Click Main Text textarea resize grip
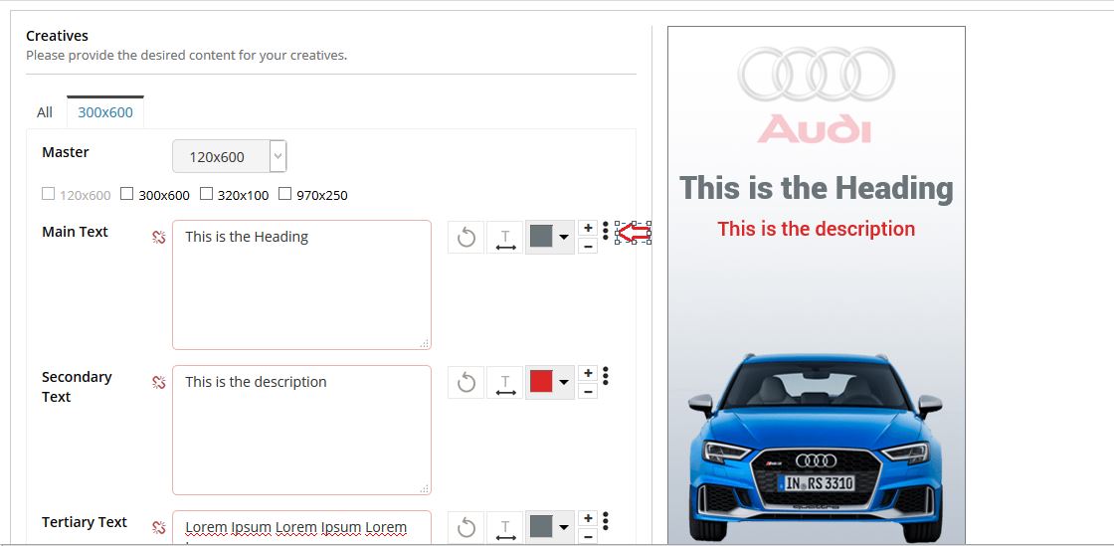The height and width of the screenshot is (546, 1114). click(424, 343)
